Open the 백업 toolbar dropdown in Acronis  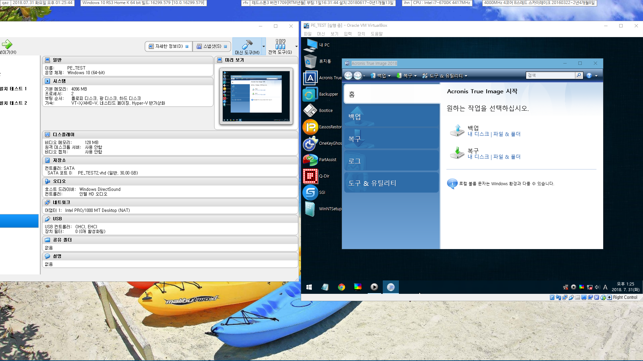[x=380, y=76]
